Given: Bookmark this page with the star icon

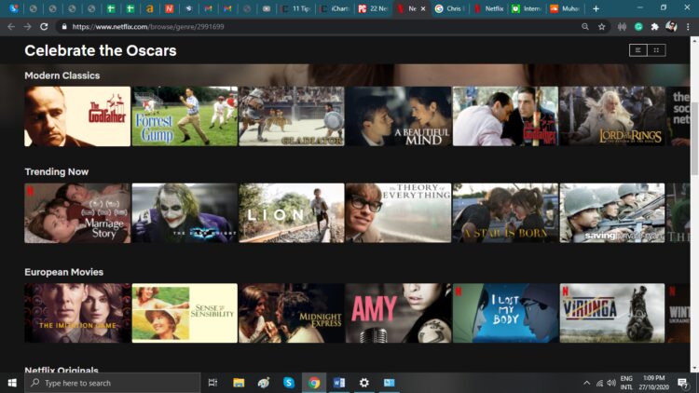Looking at the screenshot, I should point(602,27).
